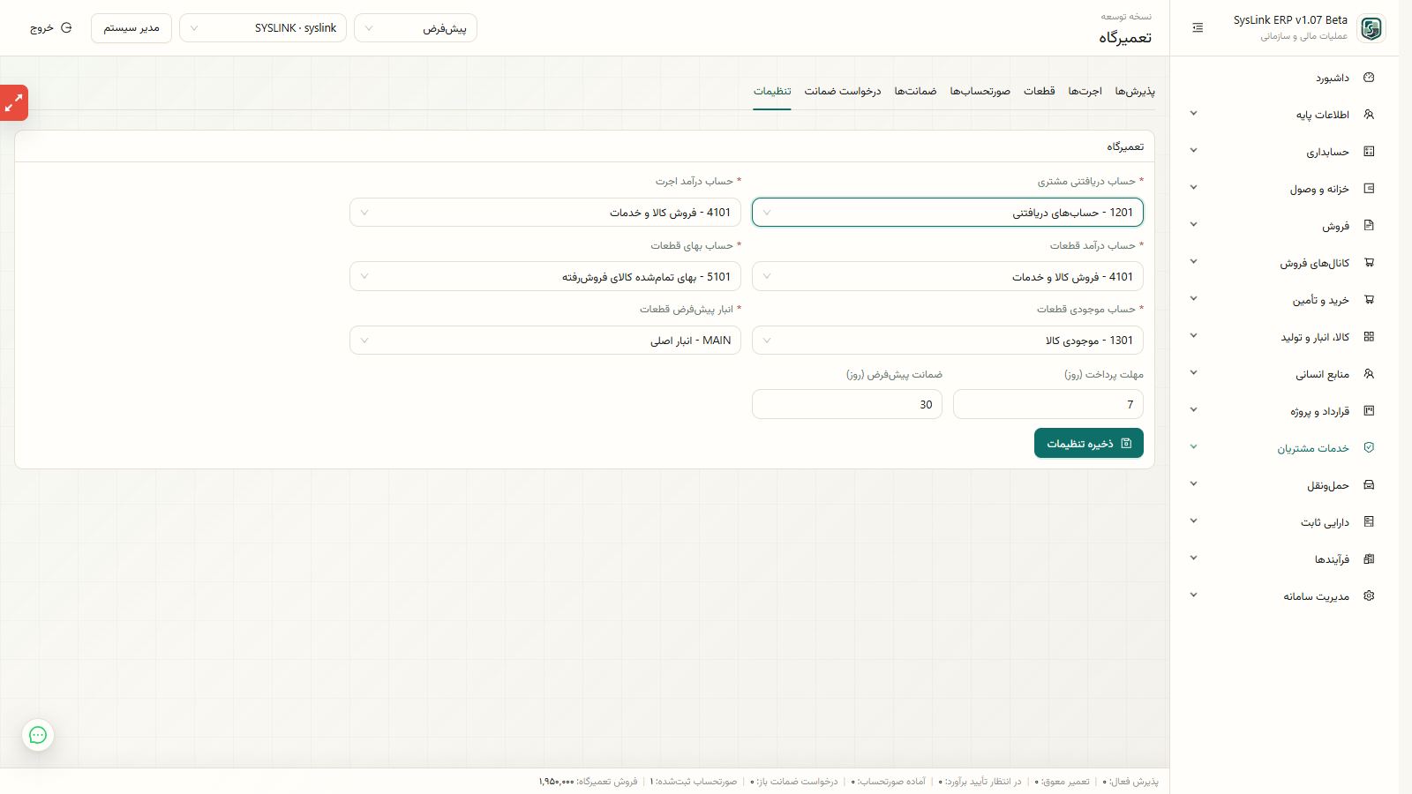
Task: Click the فروش sales document icon
Action: [x=1369, y=226]
